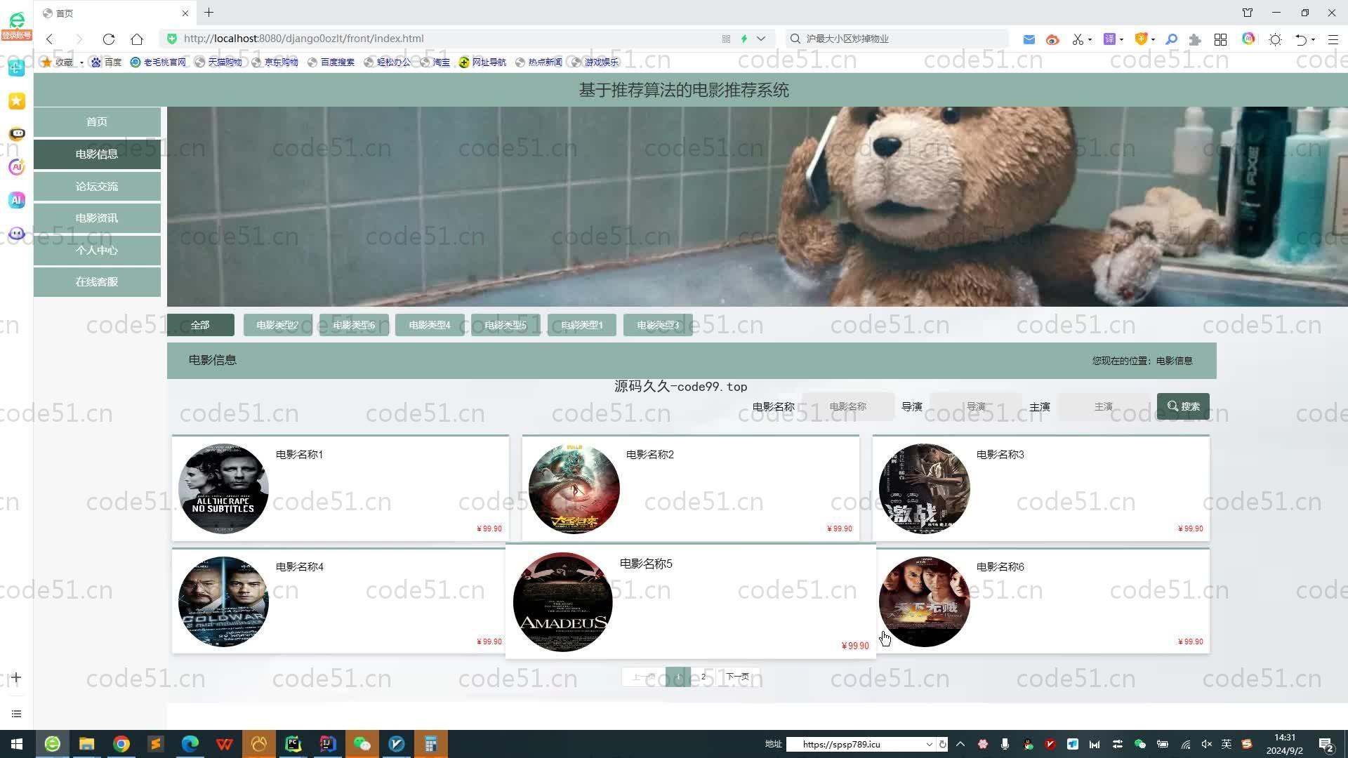Open 淘宝 bookmark link
Image resolution: width=1348 pixels, height=758 pixels.
pyautogui.click(x=435, y=62)
